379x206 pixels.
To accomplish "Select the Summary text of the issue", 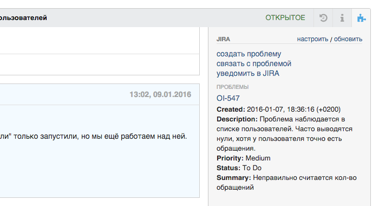I will tap(286, 183).
